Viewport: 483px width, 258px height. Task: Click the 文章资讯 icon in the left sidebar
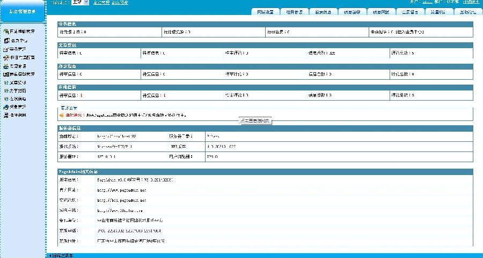[6, 82]
